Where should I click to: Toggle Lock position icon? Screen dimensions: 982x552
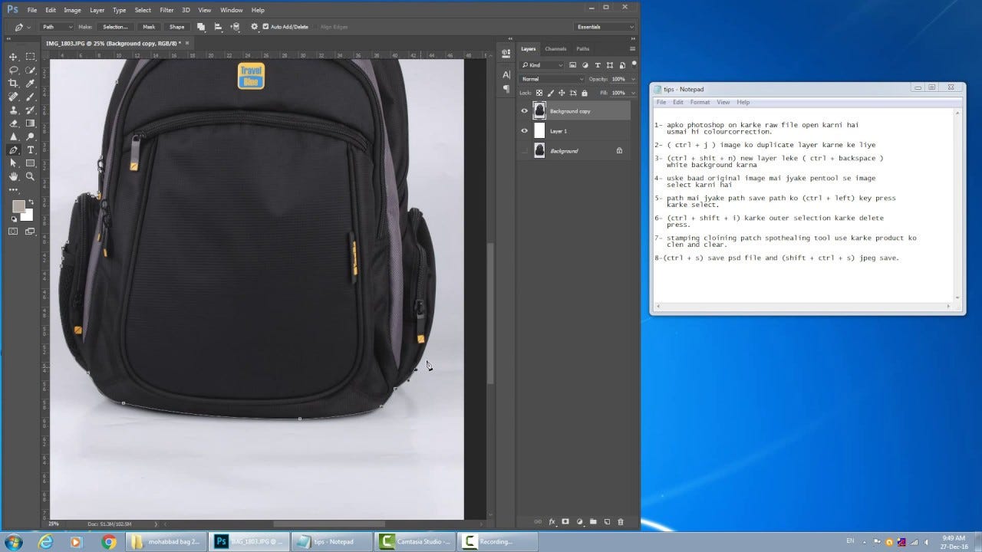coord(562,93)
